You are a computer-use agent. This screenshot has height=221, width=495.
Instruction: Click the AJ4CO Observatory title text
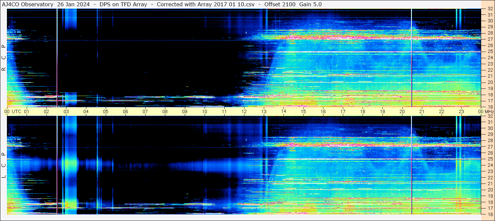[x=28, y=4]
